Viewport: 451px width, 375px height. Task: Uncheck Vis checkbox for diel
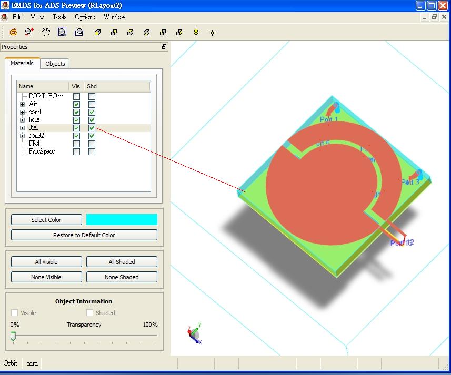pyautogui.click(x=76, y=128)
